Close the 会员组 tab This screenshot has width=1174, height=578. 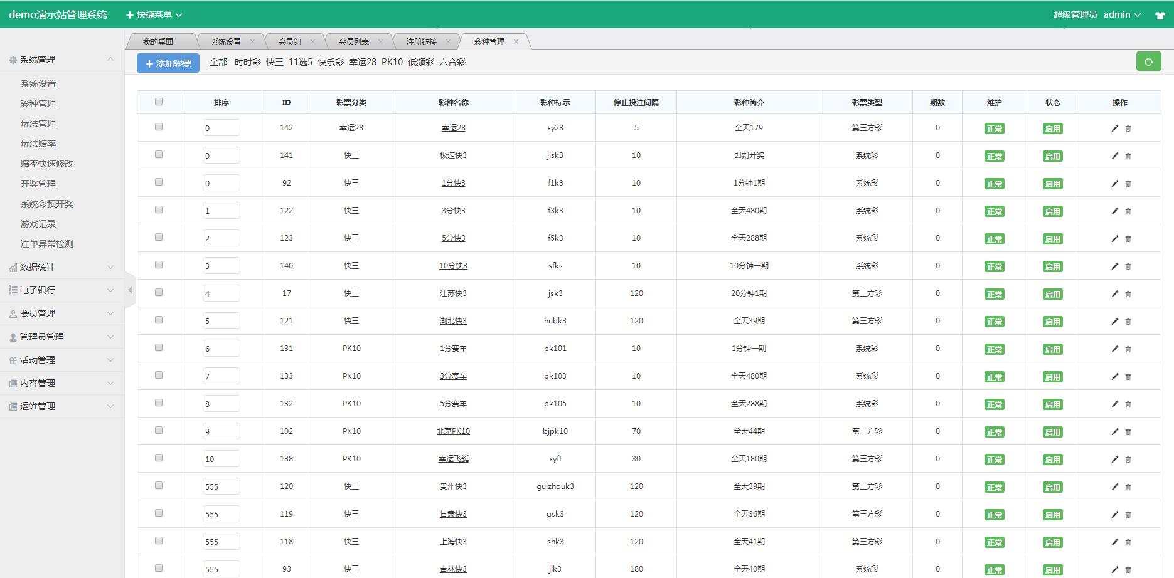click(x=312, y=41)
